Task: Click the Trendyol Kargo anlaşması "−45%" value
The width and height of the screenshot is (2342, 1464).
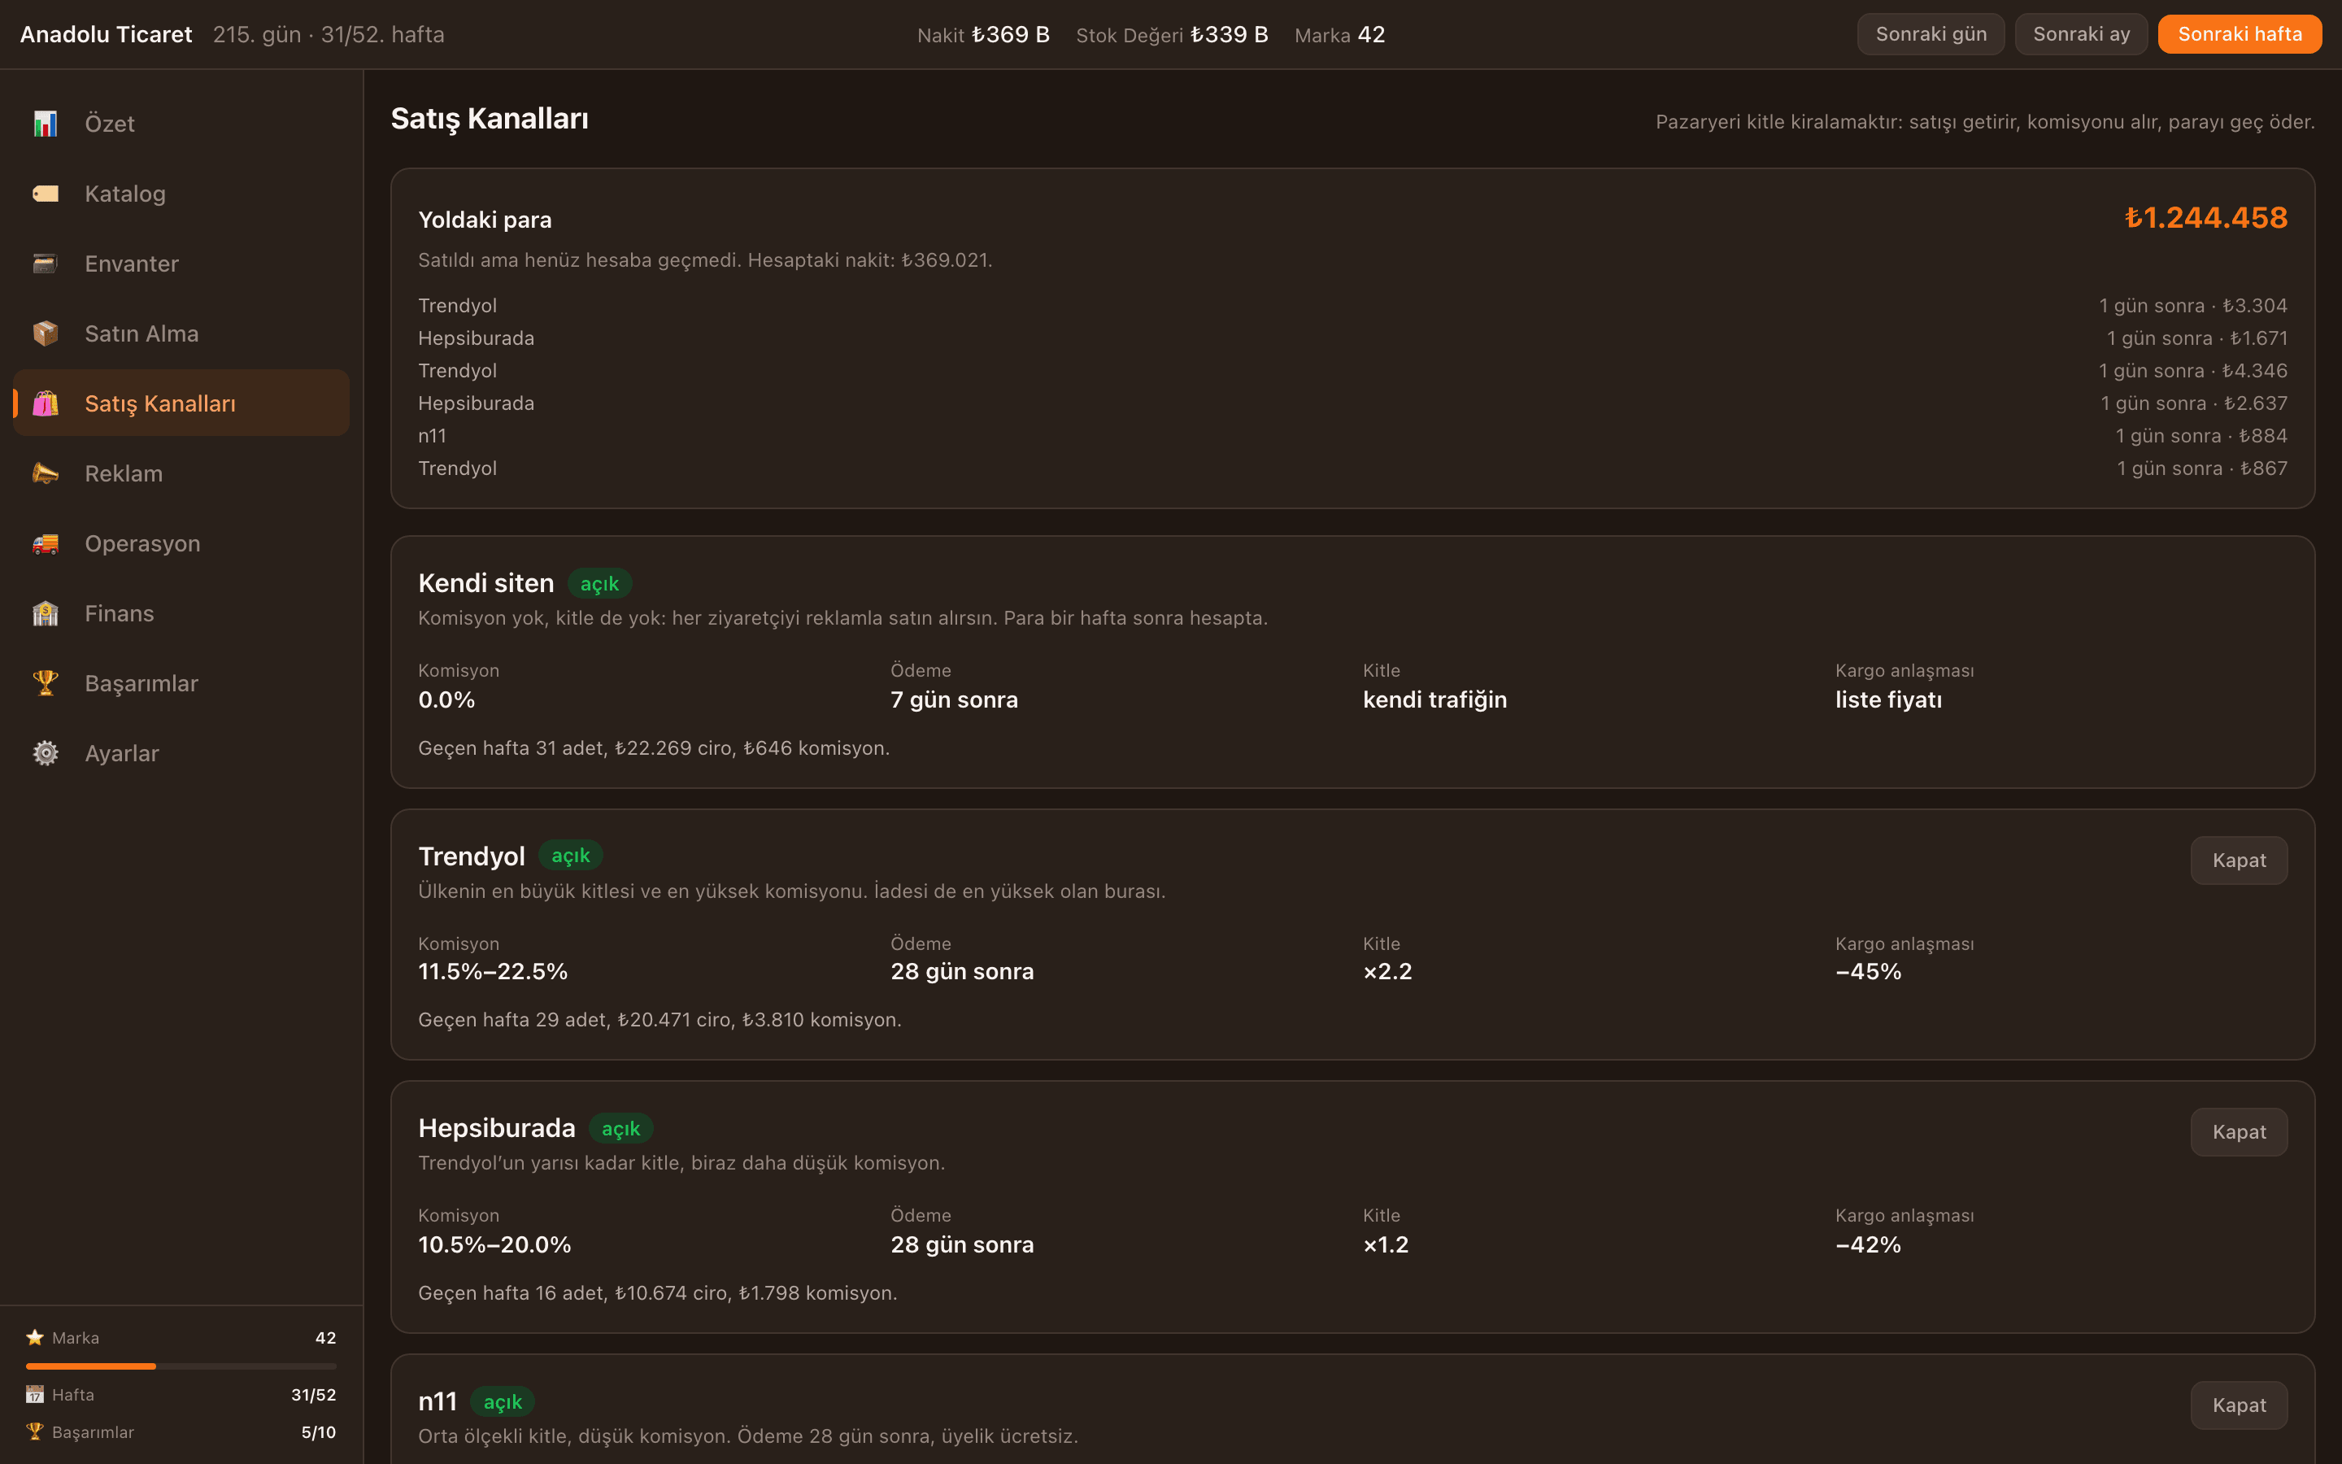Action: pos(1868,971)
